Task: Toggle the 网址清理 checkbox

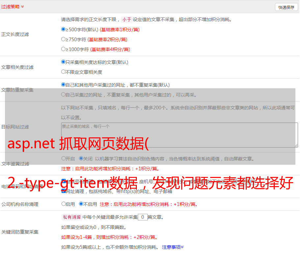Action: [64, 191]
